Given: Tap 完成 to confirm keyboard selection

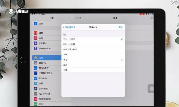Looking at the screenshot, I should pyautogui.click(x=120, y=27).
